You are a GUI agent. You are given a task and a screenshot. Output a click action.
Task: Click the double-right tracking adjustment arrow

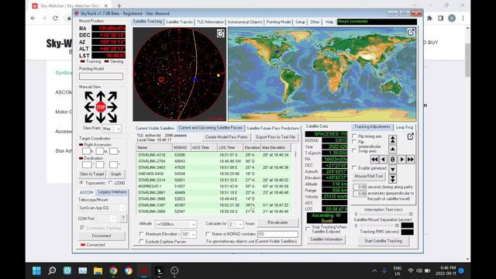click(x=410, y=159)
